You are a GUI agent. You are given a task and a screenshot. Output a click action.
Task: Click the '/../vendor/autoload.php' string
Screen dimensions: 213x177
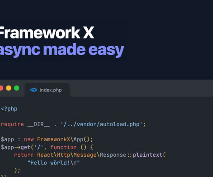coord(101,124)
